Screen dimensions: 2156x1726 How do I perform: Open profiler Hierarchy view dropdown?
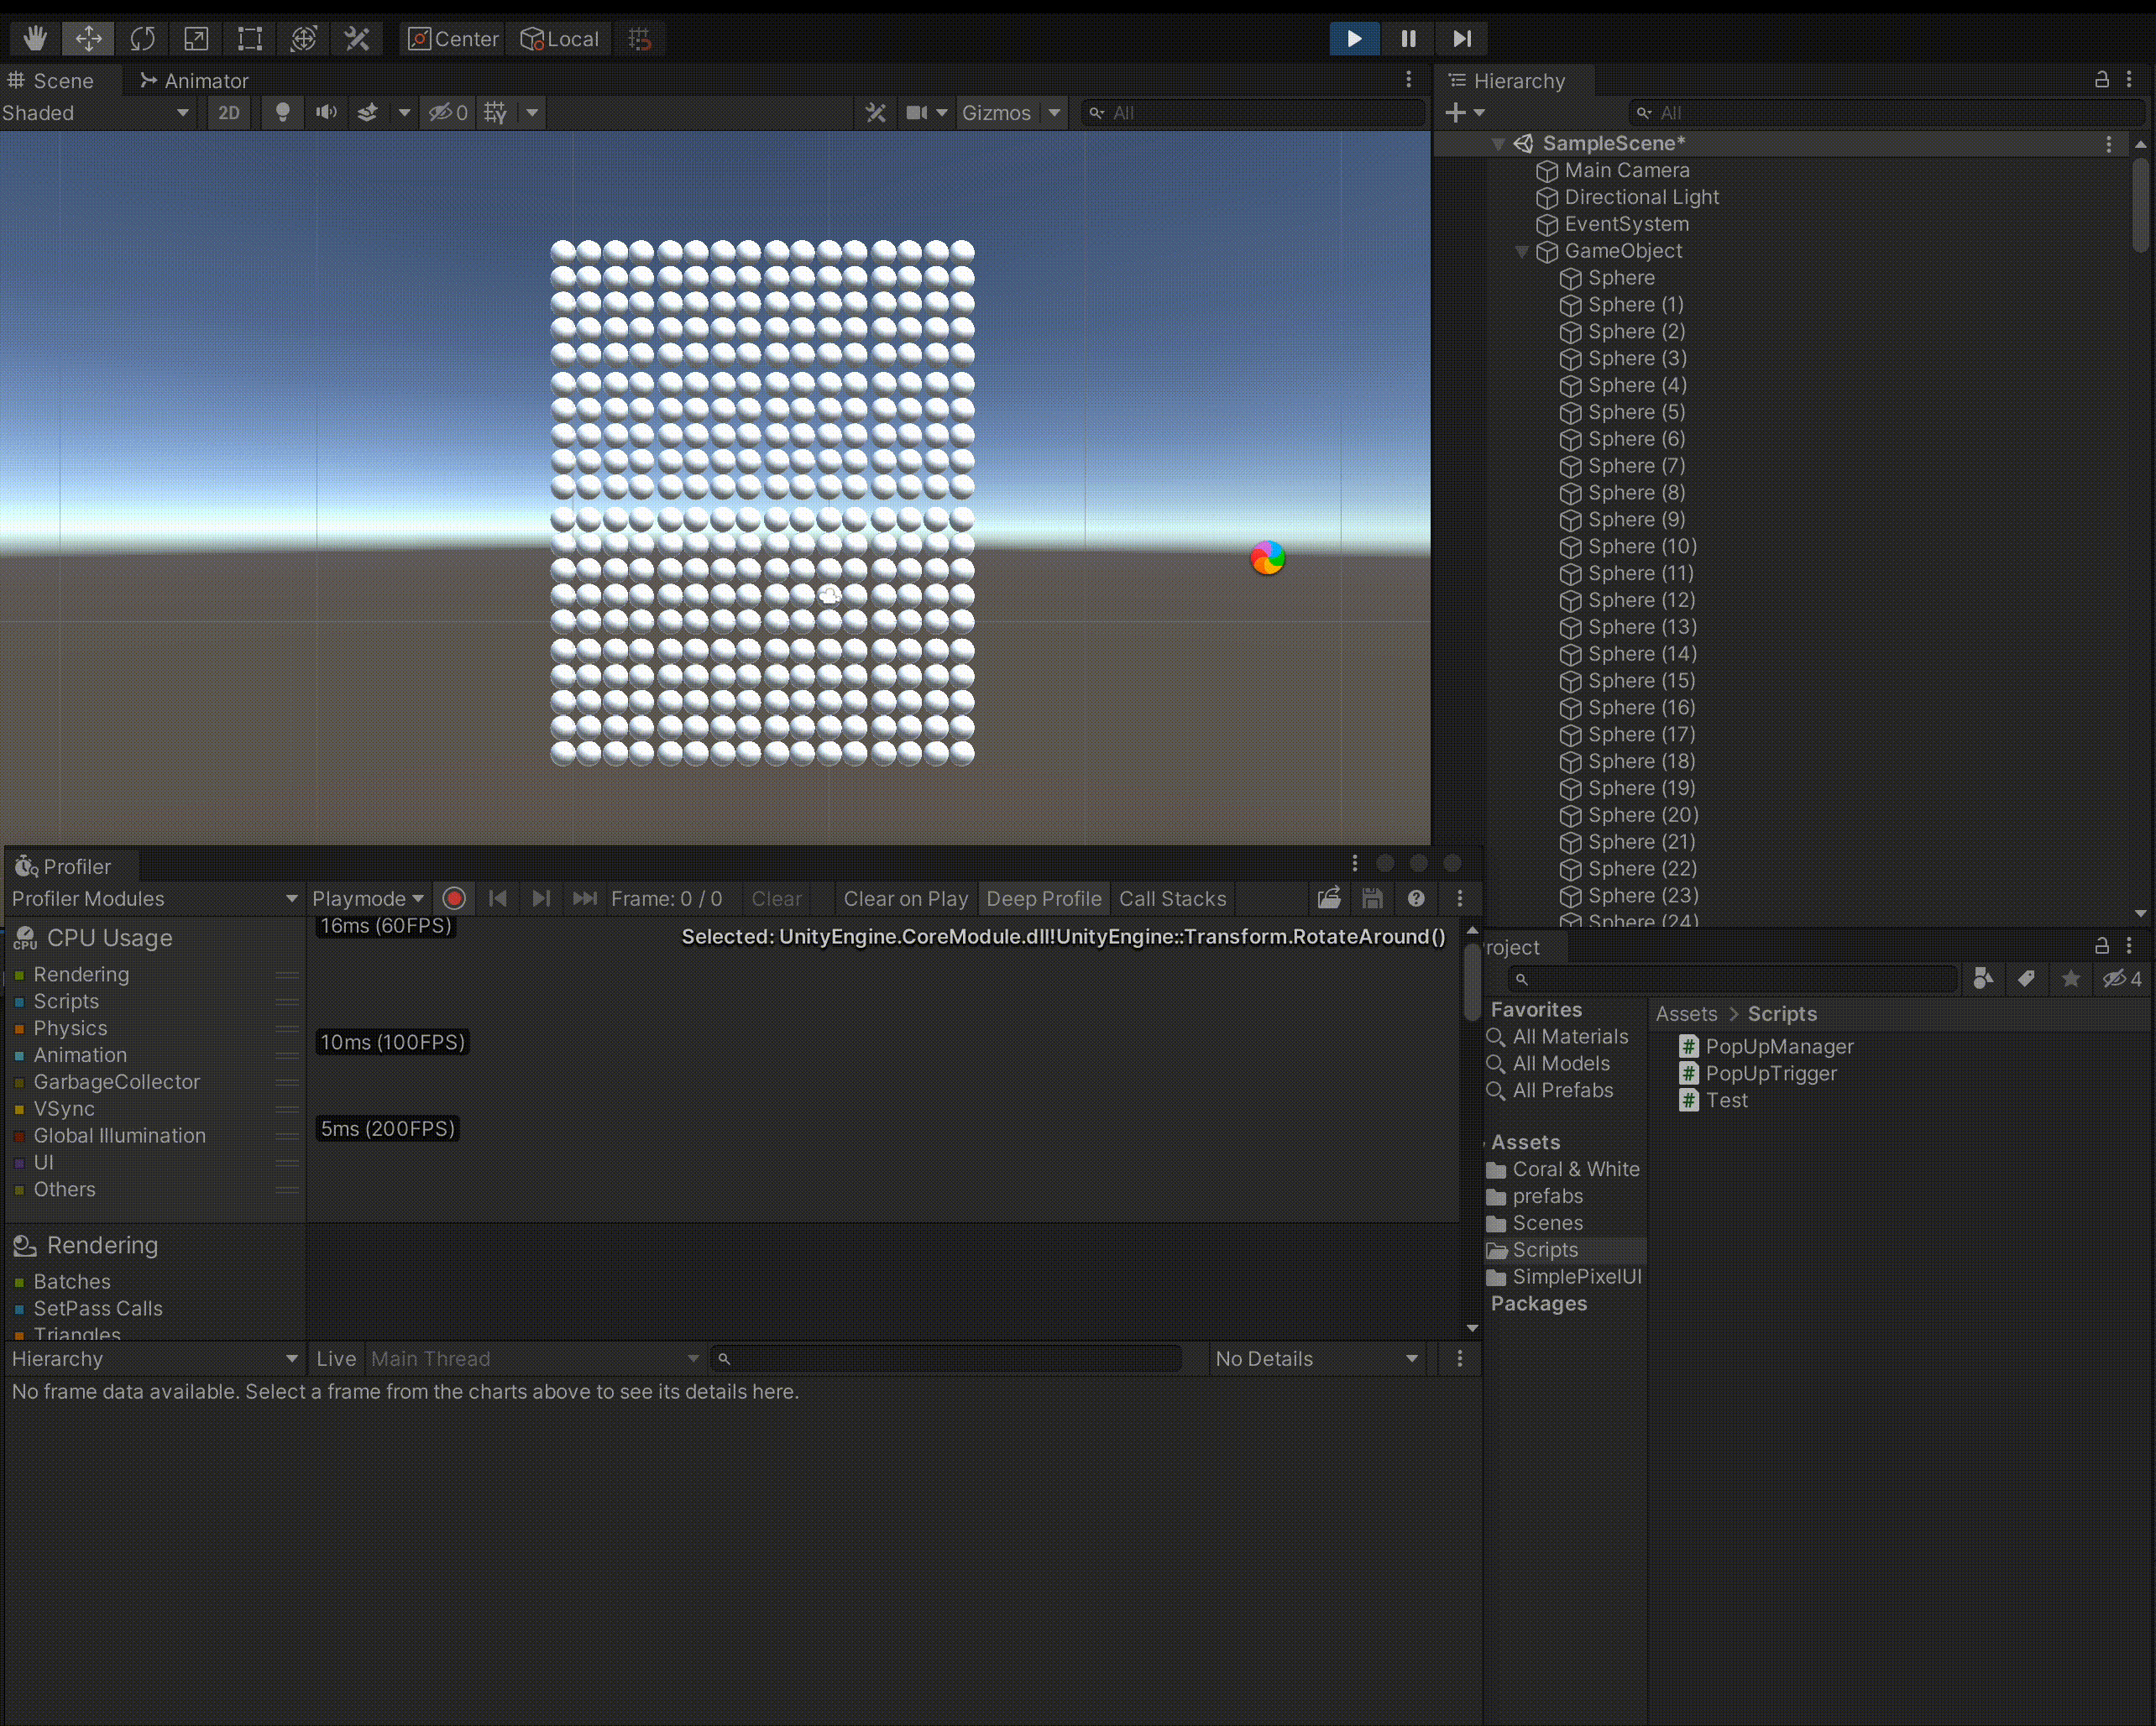click(x=154, y=1359)
